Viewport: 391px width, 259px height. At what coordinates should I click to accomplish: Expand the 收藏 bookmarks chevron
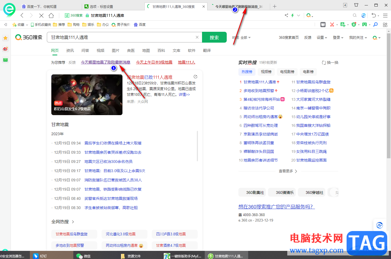(x=27, y=24)
